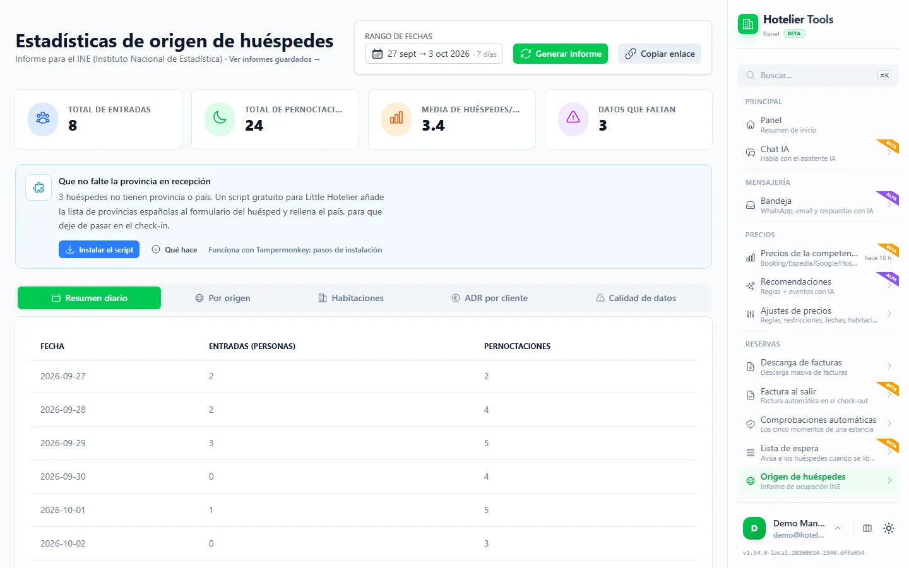Open Panel from the sidebar
Viewport: 909px width, 568px height.
click(818, 124)
